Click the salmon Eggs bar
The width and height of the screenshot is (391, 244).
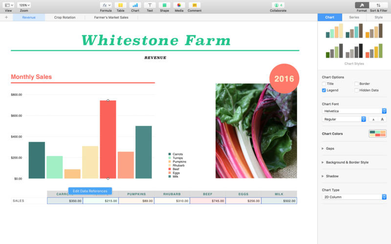(x=126, y=165)
